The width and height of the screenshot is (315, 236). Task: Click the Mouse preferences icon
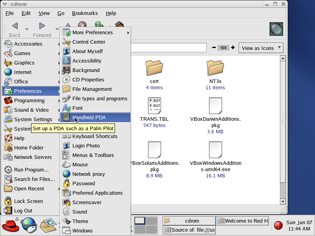pyautogui.click(x=66, y=164)
